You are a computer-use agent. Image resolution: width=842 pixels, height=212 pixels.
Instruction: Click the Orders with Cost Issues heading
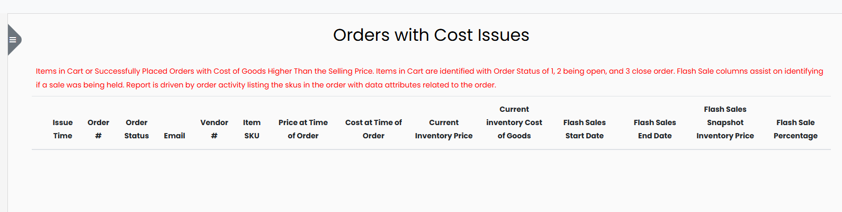point(431,35)
